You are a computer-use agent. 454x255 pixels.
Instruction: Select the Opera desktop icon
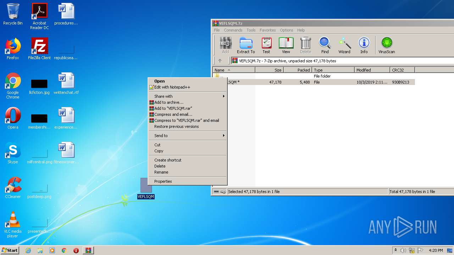(x=13, y=118)
